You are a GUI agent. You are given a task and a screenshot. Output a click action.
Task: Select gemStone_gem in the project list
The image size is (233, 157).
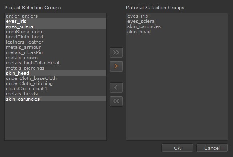(56, 32)
